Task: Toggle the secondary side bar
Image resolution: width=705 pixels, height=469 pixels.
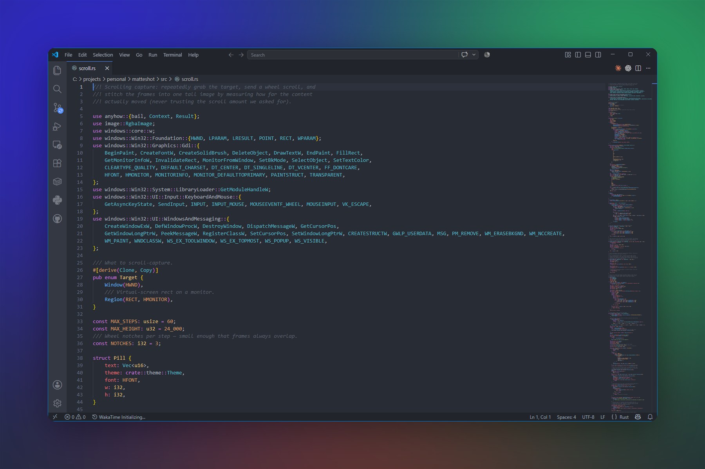Action: point(598,55)
